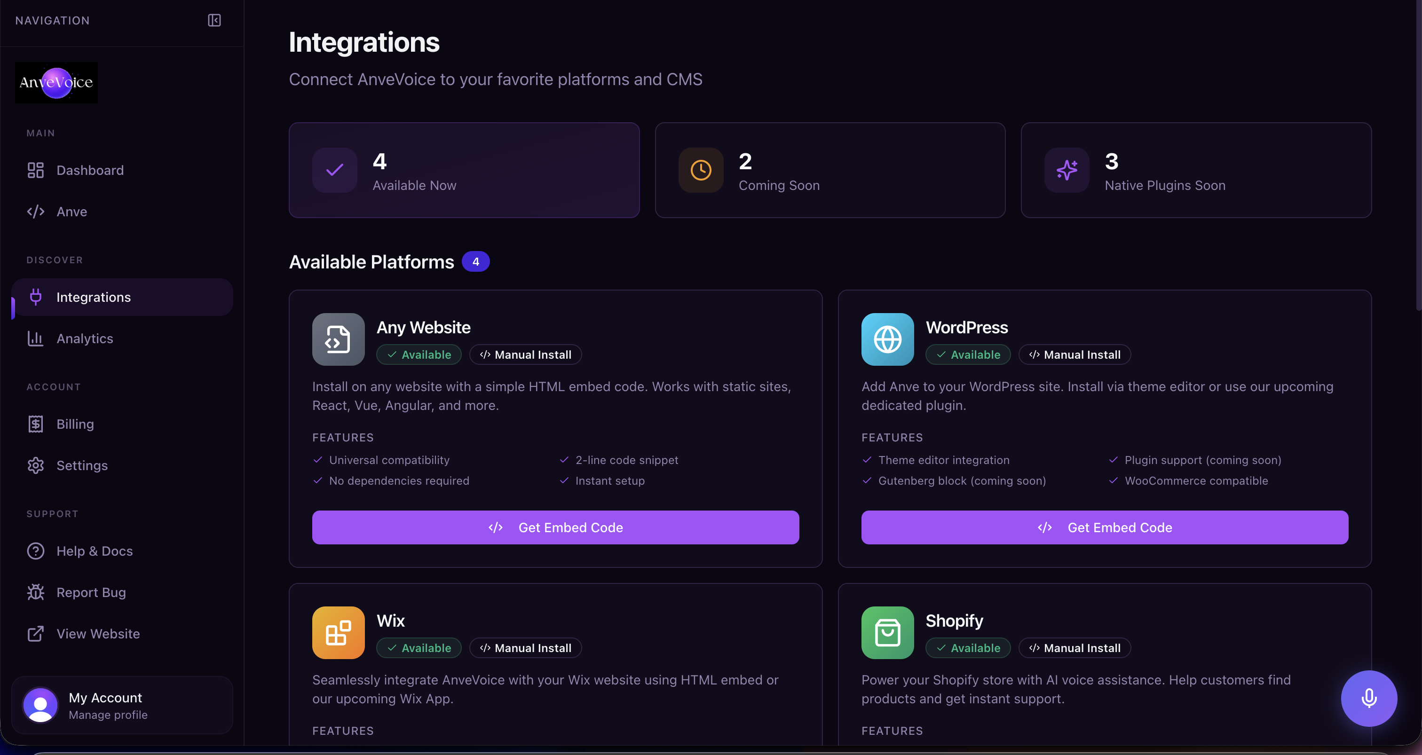Click Report Bug in Support section
This screenshot has height=755, width=1422.
[91, 592]
